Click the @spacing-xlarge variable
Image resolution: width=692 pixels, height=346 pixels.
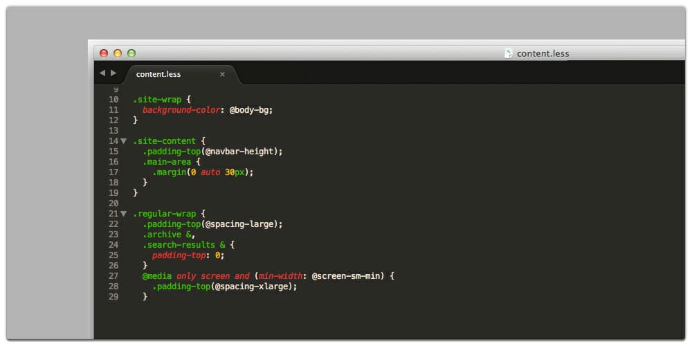coord(252,287)
